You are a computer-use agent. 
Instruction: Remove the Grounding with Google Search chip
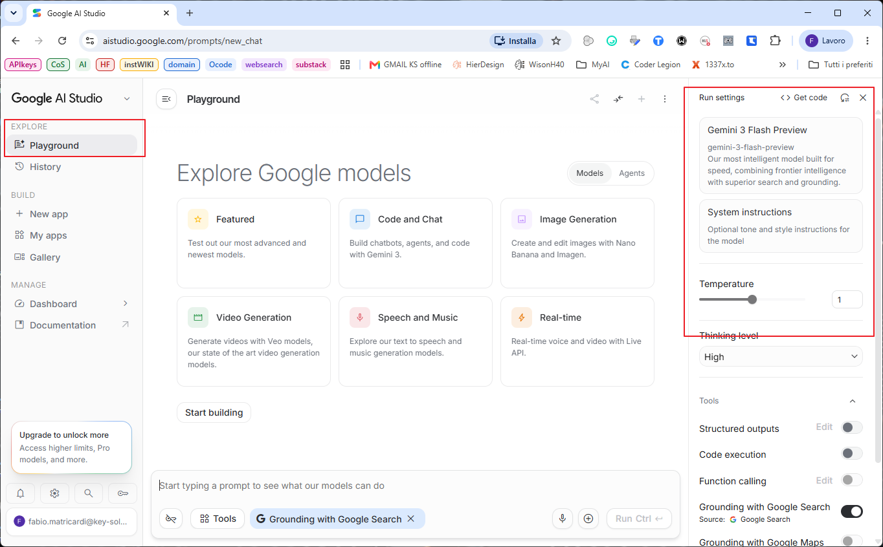(410, 519)
